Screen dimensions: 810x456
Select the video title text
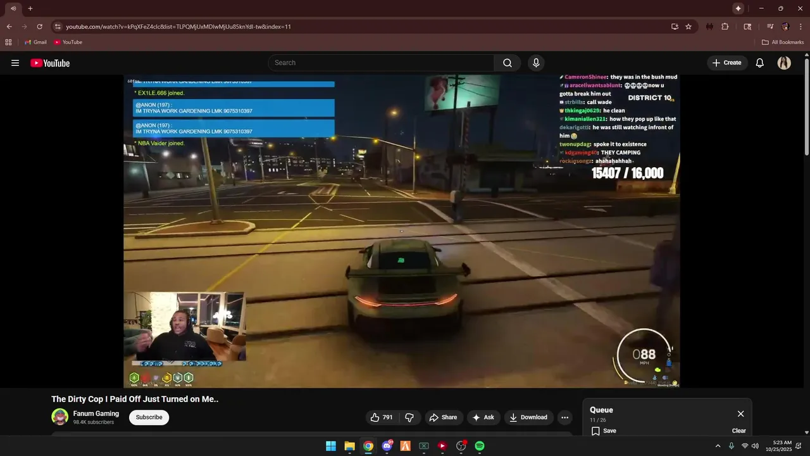tap(135, 399)
